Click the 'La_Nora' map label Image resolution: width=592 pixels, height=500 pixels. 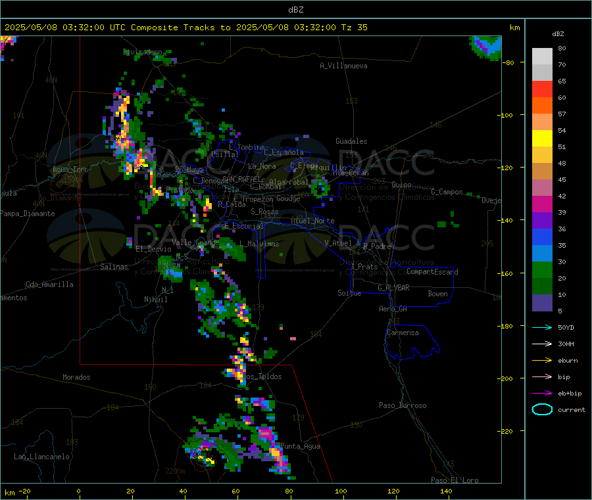(262, 166)
